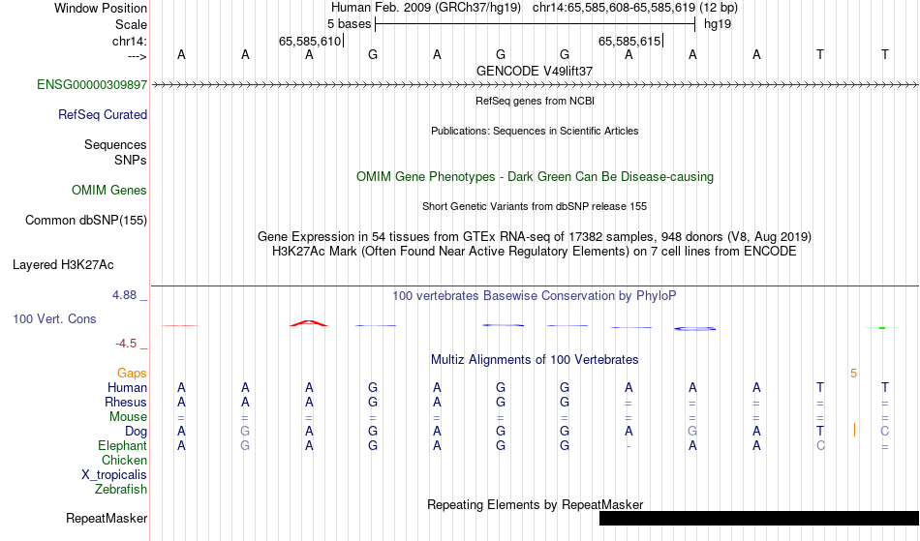Click the Layered H3K27Ac track label
The width and height of the screenshot is (920, 541).
point(63,265)
